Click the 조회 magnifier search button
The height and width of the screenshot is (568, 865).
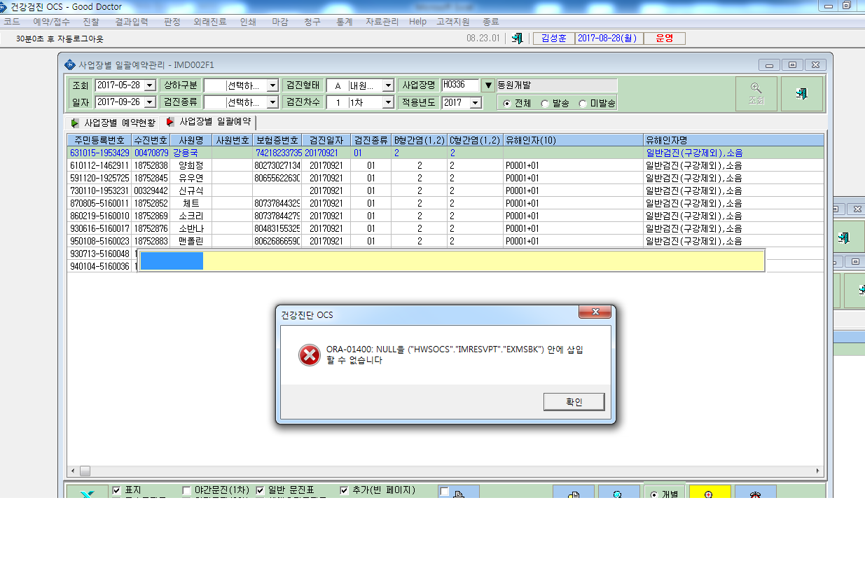(x=756, y=94)
